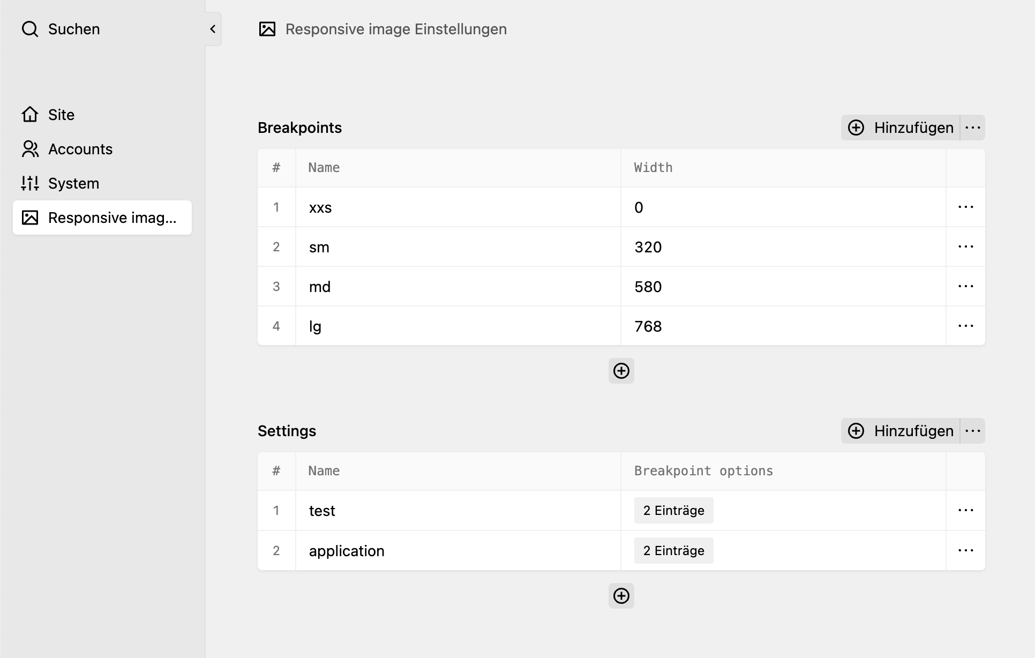Open the test settings name cell

(x=459, y=510)
